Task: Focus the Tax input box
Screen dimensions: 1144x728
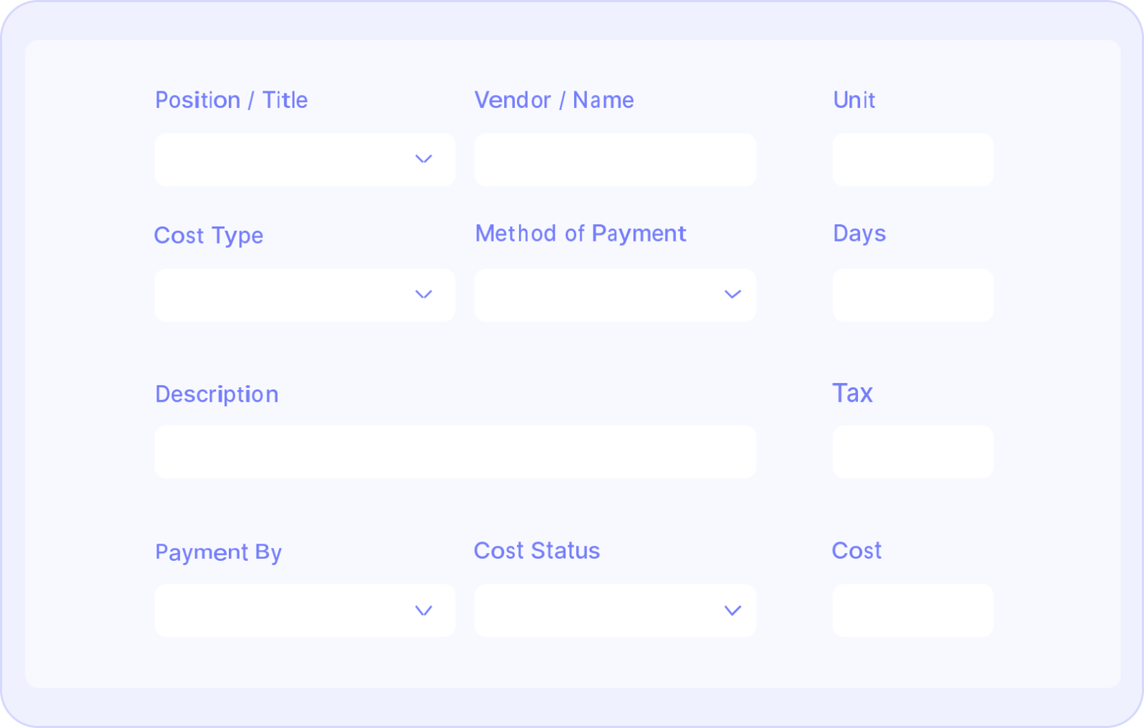Action: (912, 452)
